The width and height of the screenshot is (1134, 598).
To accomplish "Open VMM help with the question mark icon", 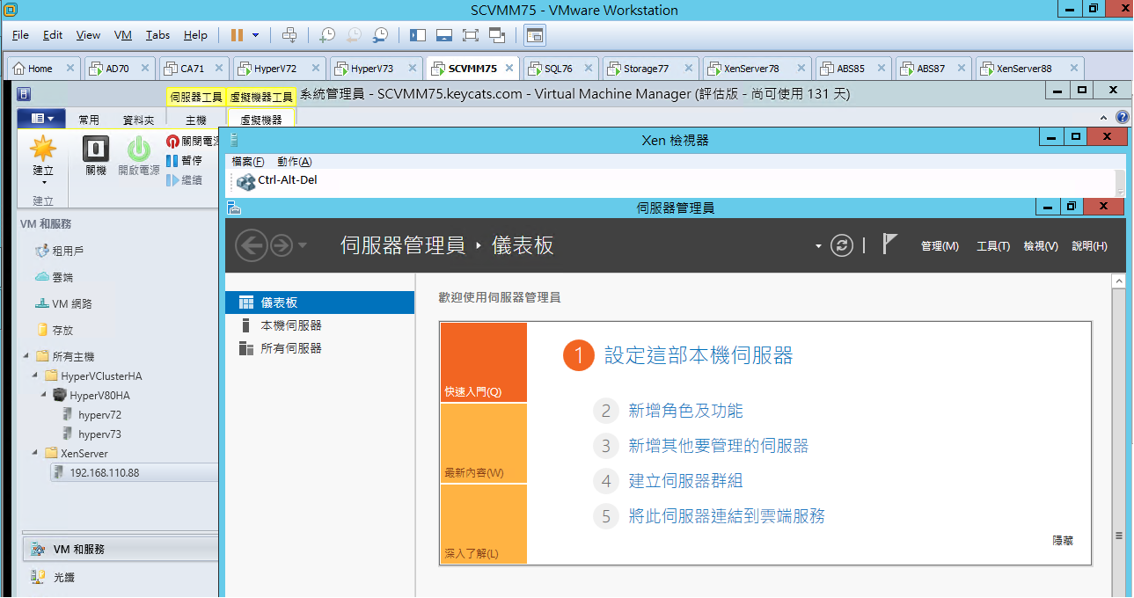I will [x=1122, y=117].
